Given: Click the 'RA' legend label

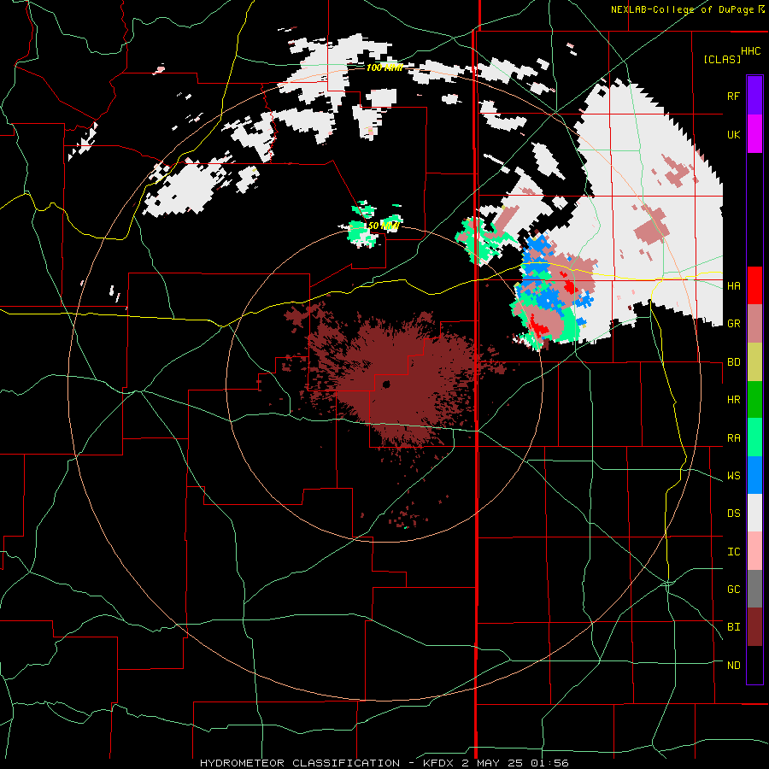Looking at the screenshot, I should click(x=733, y=438).
